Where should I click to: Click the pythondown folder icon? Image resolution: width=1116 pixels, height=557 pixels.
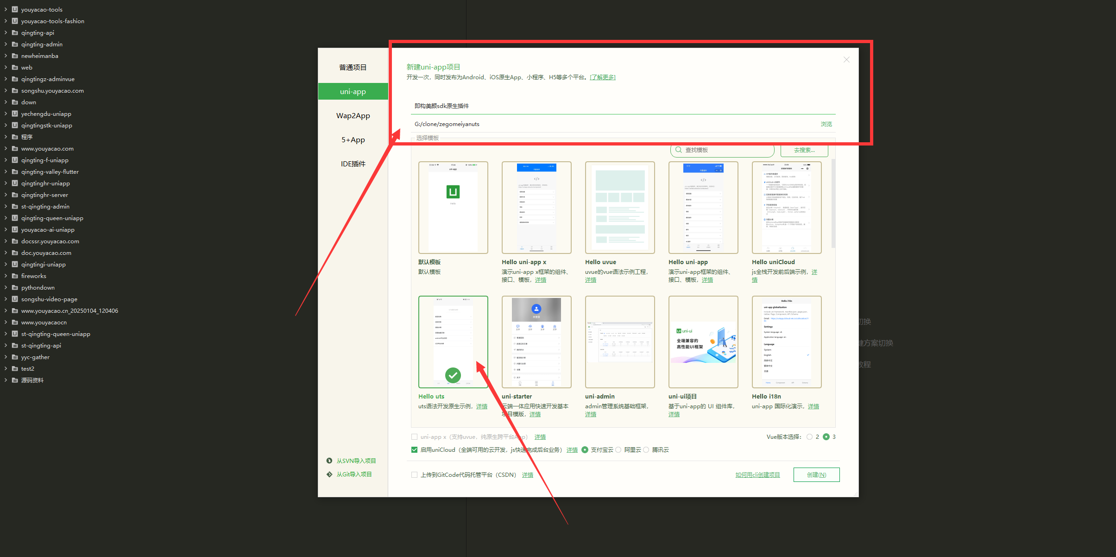pyautogui.click(x=15, y=287)
